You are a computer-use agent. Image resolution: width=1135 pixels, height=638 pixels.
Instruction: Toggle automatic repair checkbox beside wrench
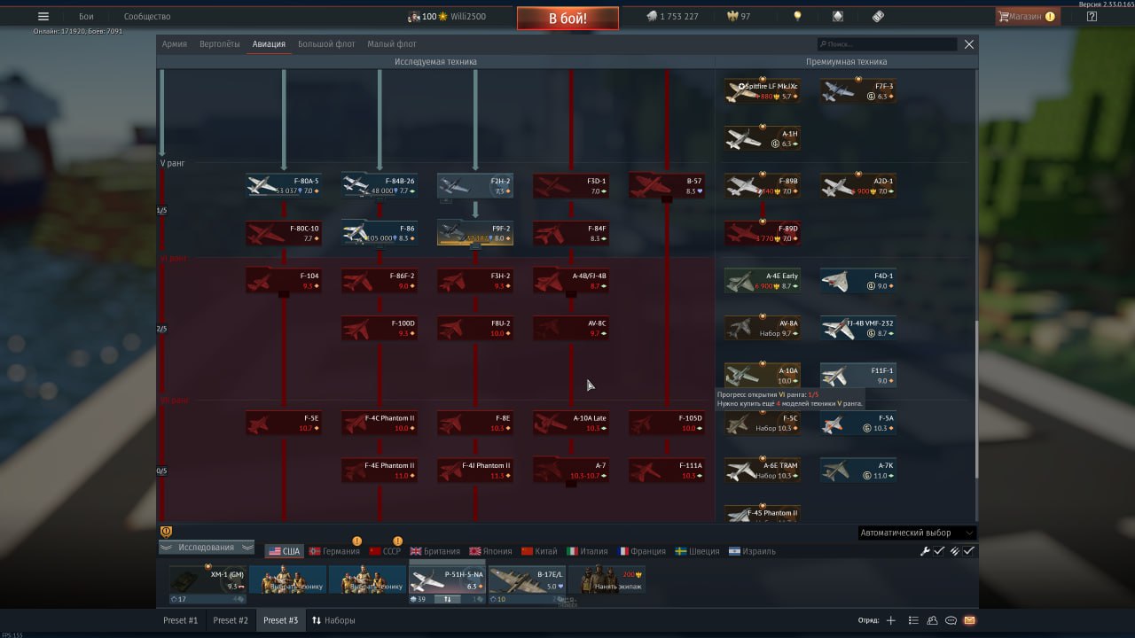[x=939, y=551]
